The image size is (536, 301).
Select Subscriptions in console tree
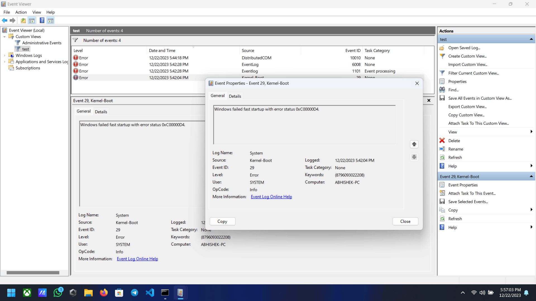28,68
